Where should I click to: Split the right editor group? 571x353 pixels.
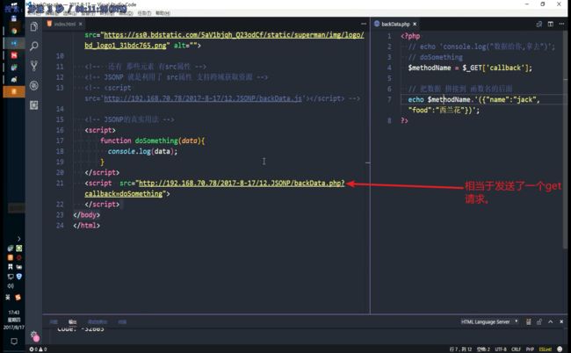pos(550,24)
